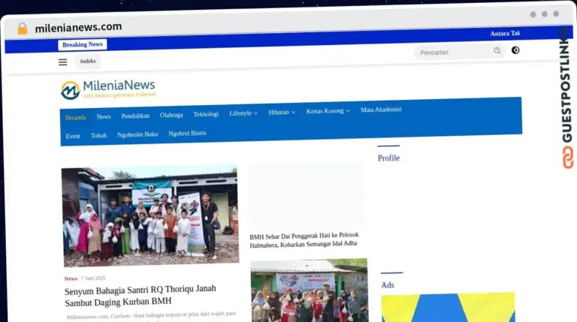Click the yellow and blue ad banner
577x322 pixels.
447,308
